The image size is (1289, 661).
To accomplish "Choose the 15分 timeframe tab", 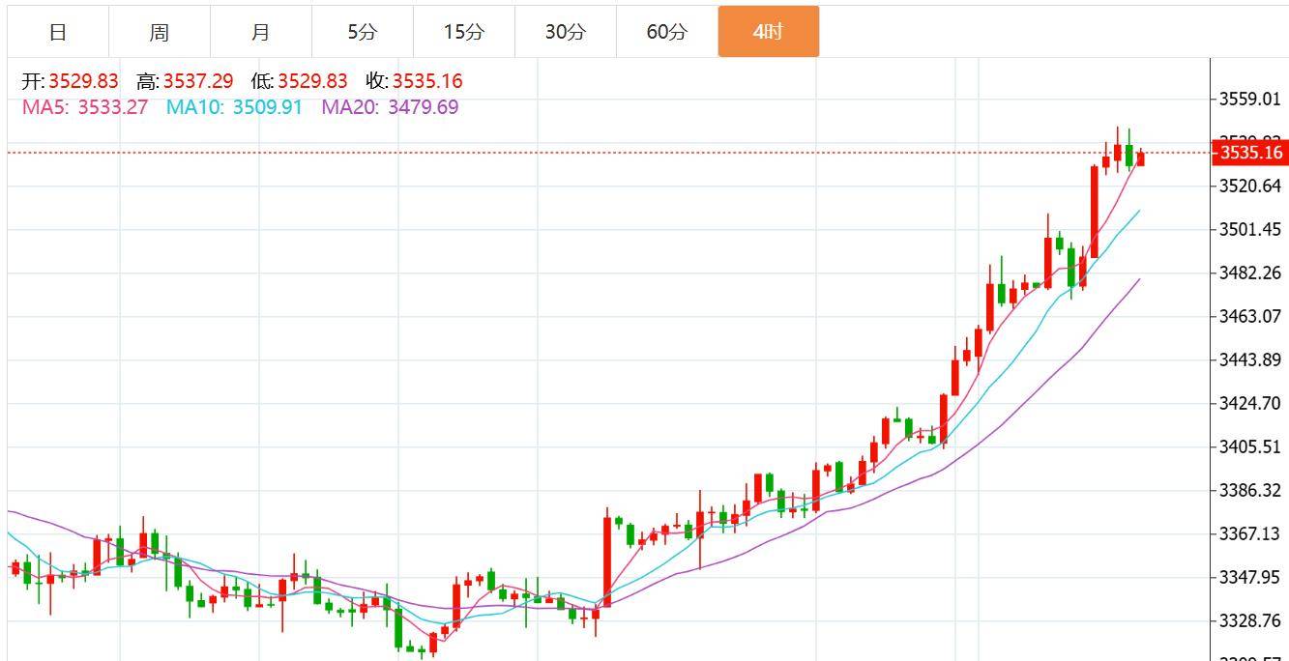I will [464, 32].
